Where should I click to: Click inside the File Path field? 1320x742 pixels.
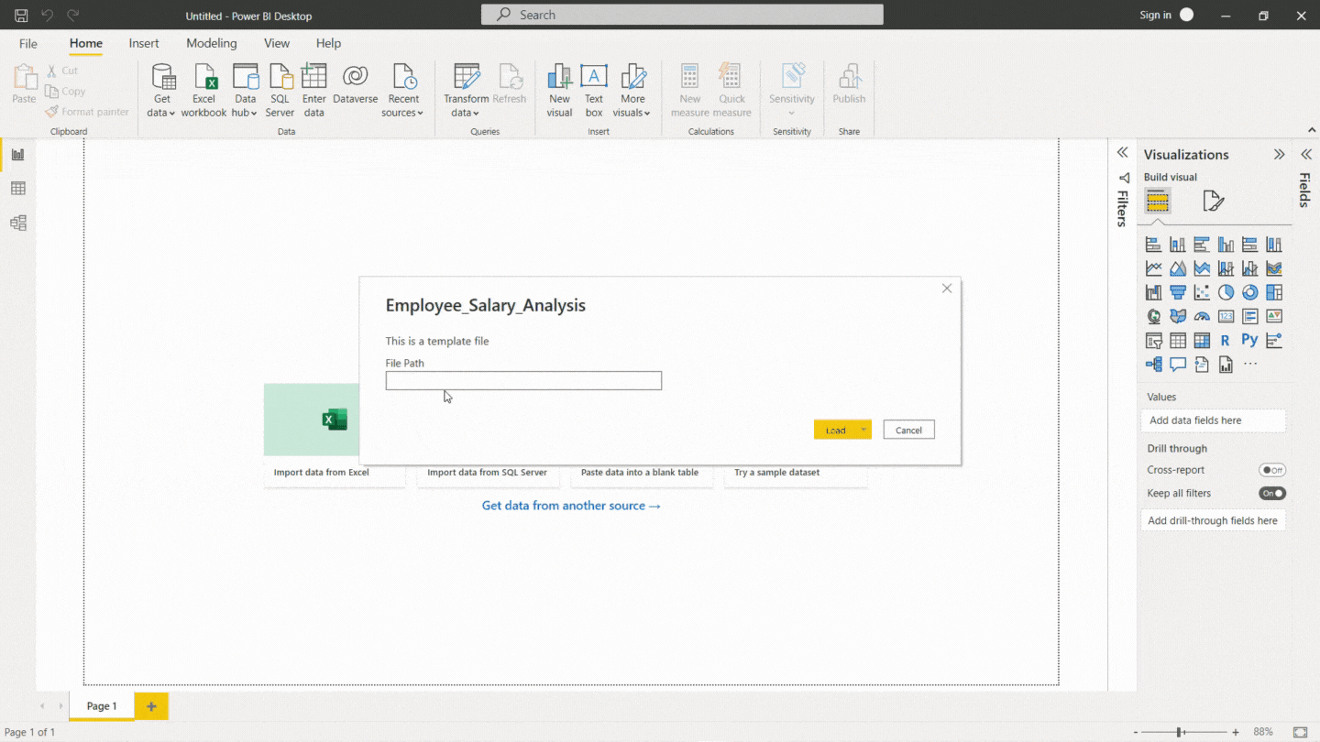click(x=523, y=380)
